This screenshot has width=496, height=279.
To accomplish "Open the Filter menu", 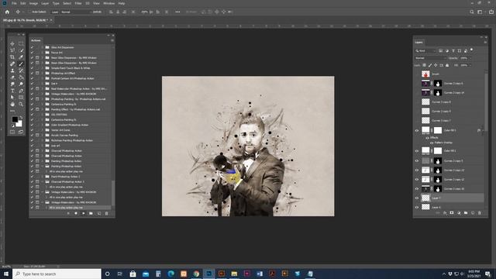I will (x=78, y=3).
